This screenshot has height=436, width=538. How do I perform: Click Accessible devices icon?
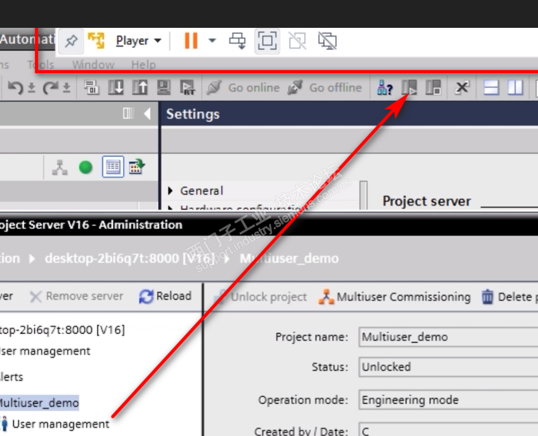(384, 88)
